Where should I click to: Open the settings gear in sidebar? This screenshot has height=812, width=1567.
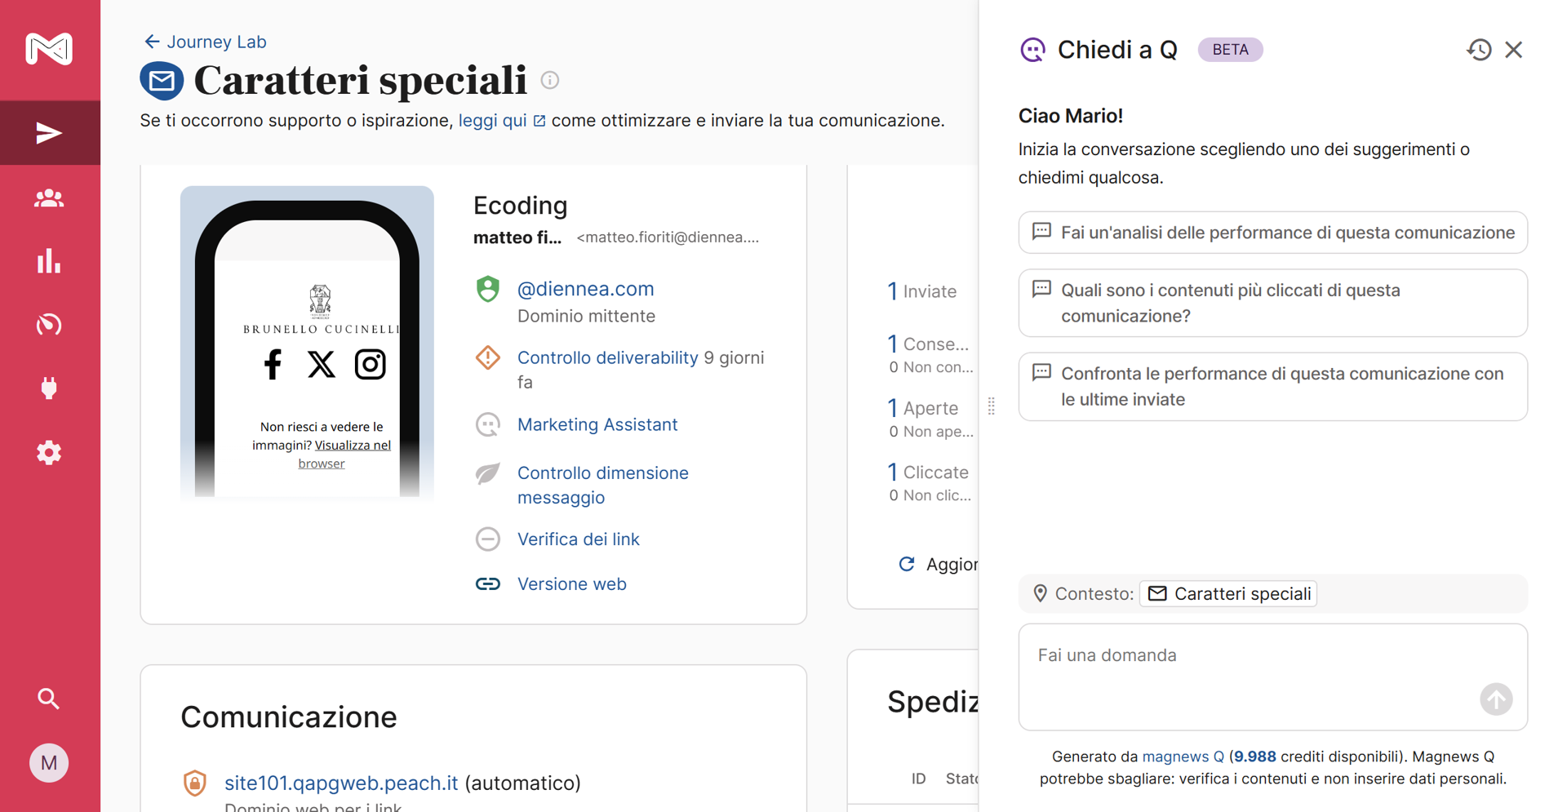coord(49,452)
